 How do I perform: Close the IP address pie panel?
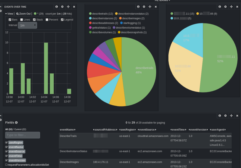(x=237, y=7)
